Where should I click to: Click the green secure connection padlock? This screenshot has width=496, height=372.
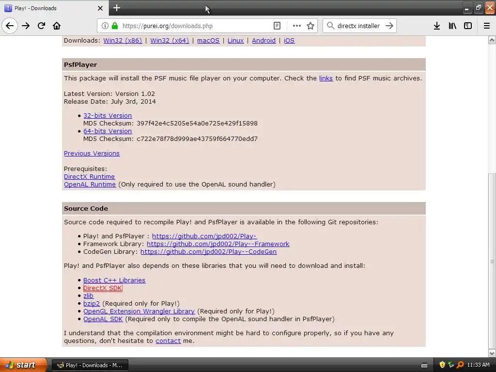[115, 26]
